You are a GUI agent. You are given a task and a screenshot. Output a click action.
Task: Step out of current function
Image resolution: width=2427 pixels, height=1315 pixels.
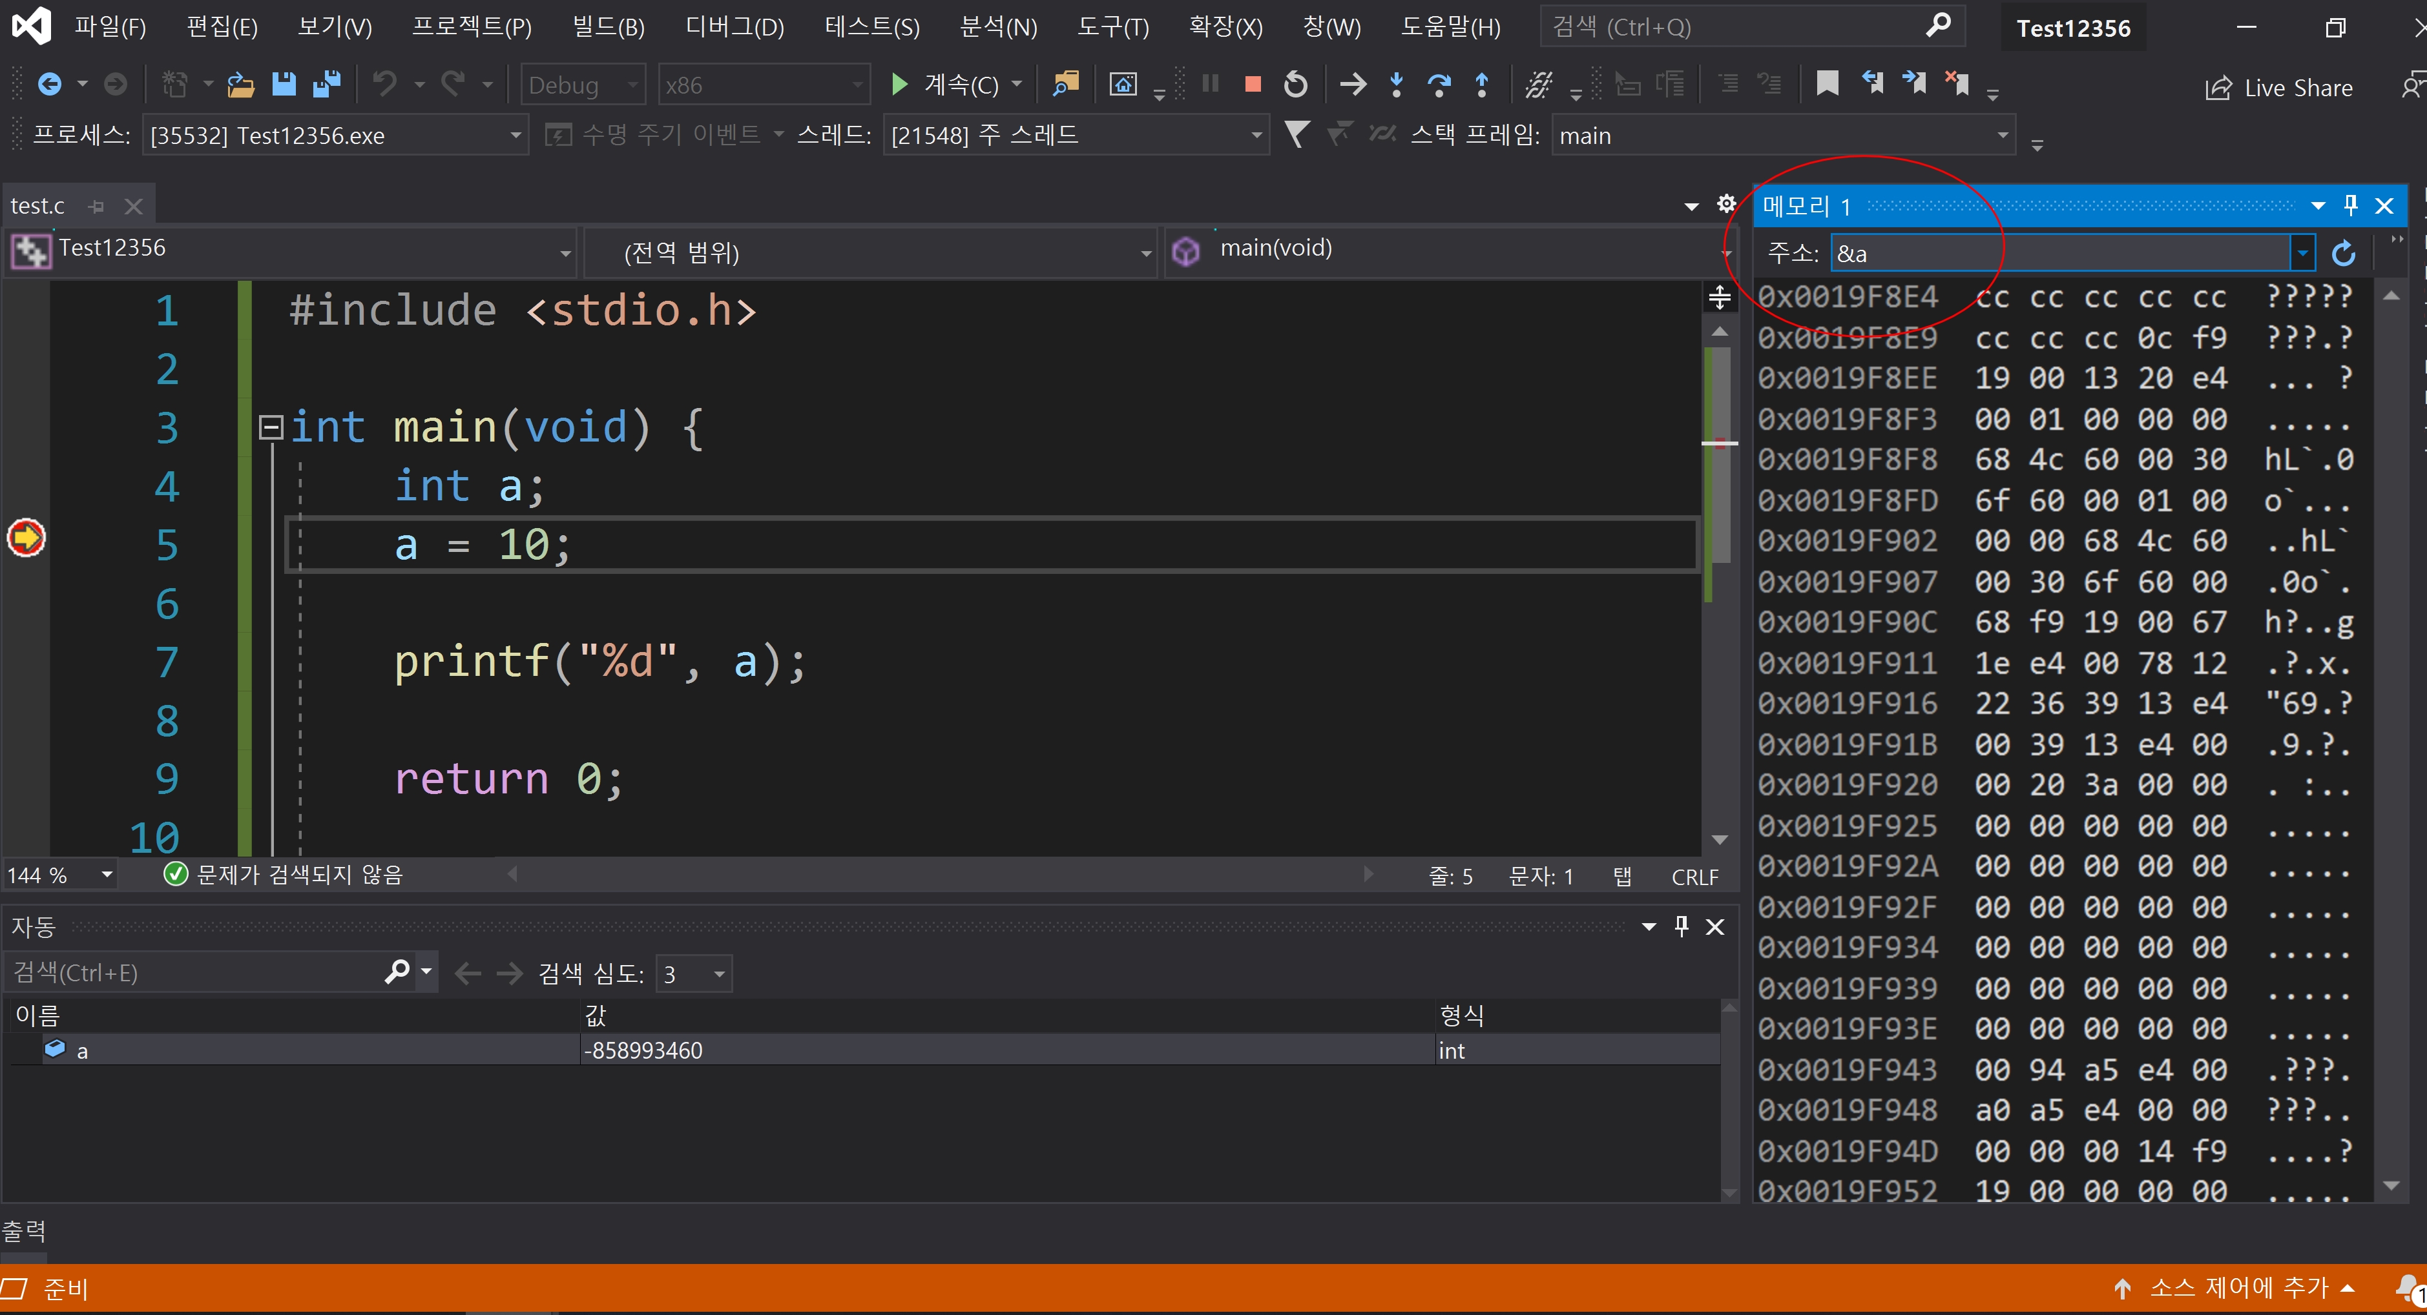pyautogui.click(x=1482, y=85)
